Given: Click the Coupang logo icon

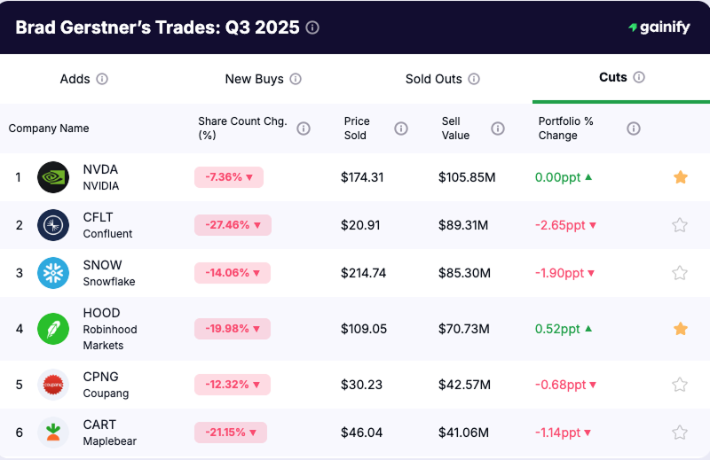Looking at the screenshot, I should (53, 385).
